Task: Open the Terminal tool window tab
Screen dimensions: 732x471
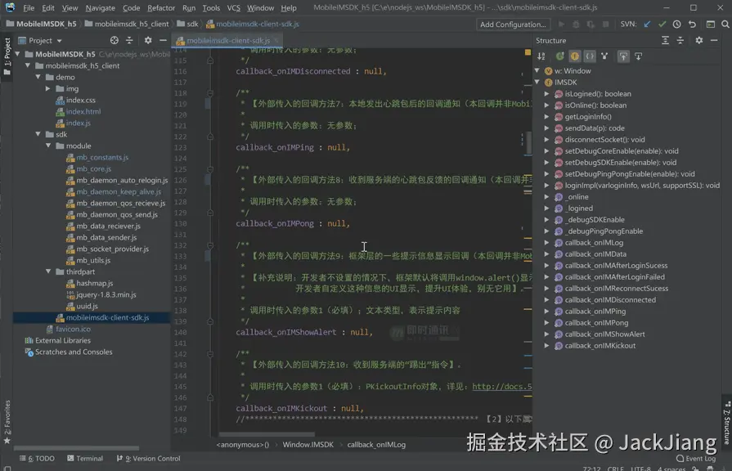Action: [85, 459]
